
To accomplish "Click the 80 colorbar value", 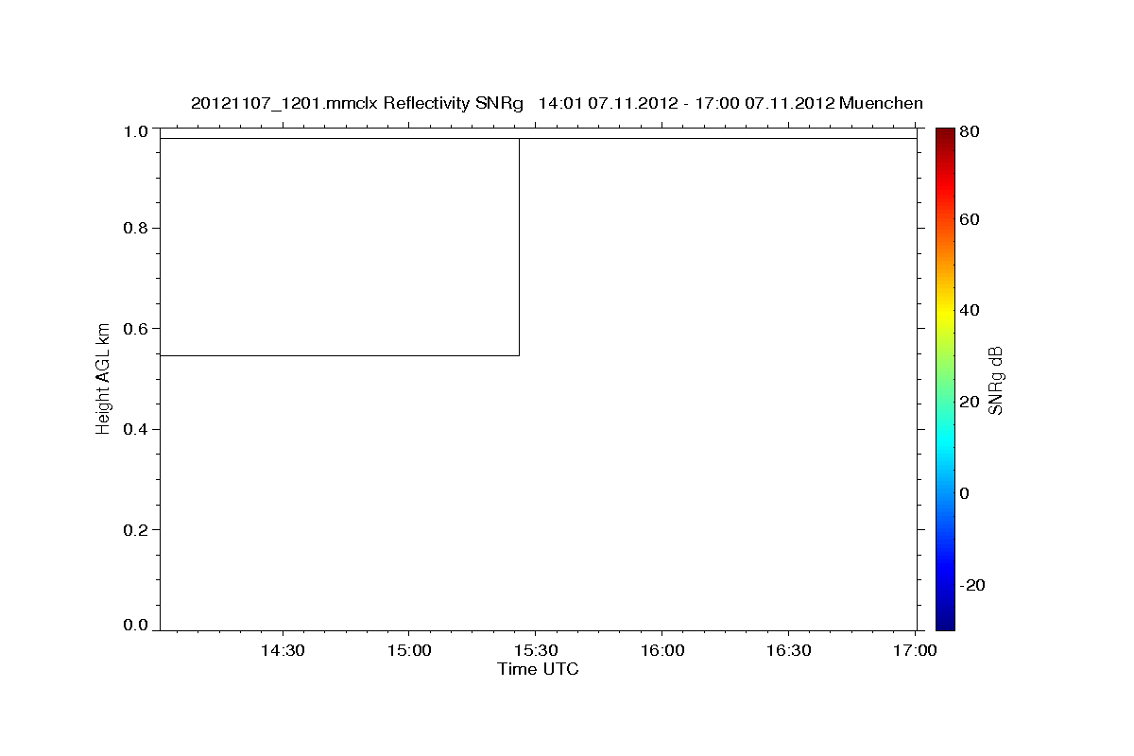I will pyautogui.click(x=970, y=132).
